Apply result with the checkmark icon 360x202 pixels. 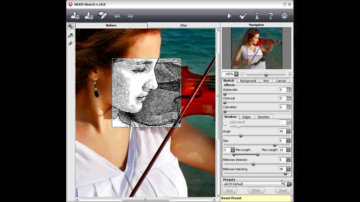tap(243, 15)
